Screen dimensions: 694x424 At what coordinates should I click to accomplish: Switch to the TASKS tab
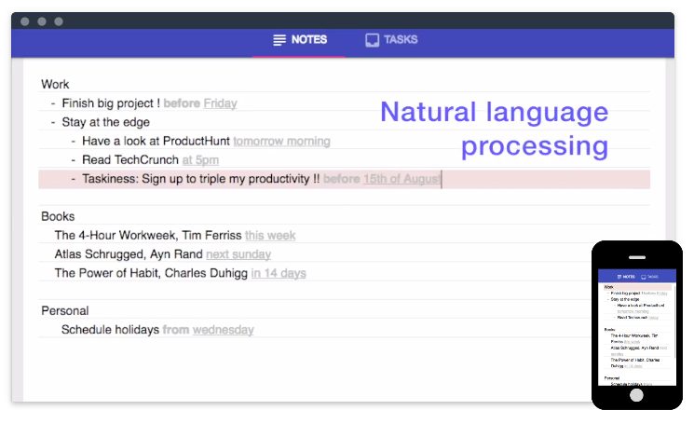click(391, 40)
